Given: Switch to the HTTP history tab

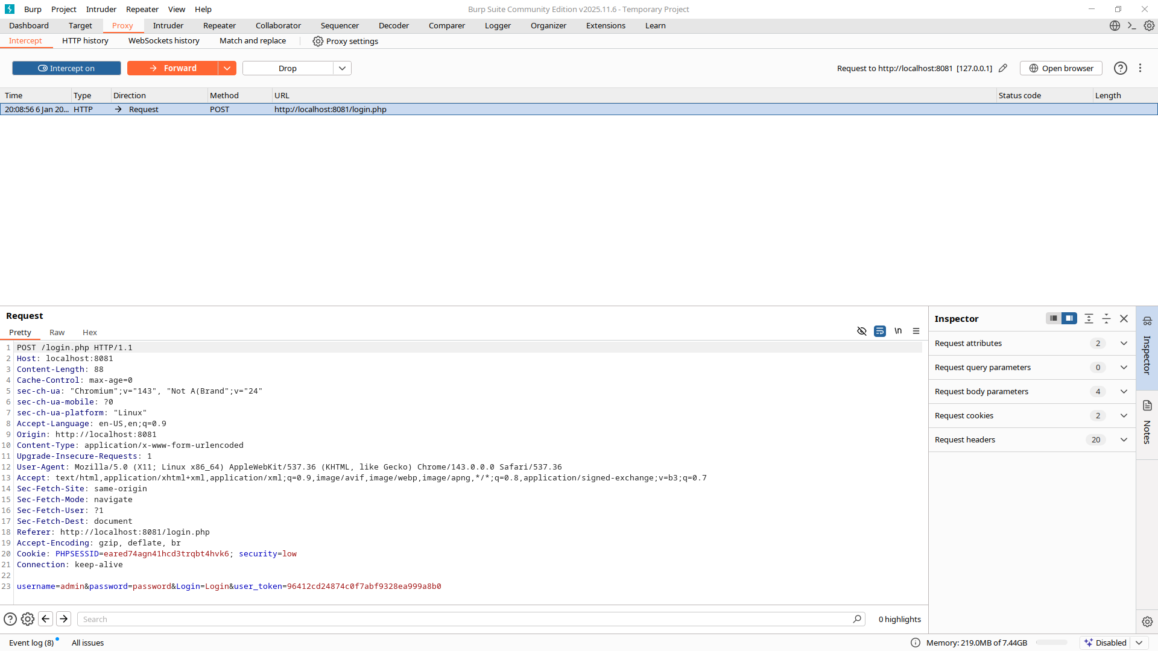Looking at the screenshot, I should pos(85,41).
